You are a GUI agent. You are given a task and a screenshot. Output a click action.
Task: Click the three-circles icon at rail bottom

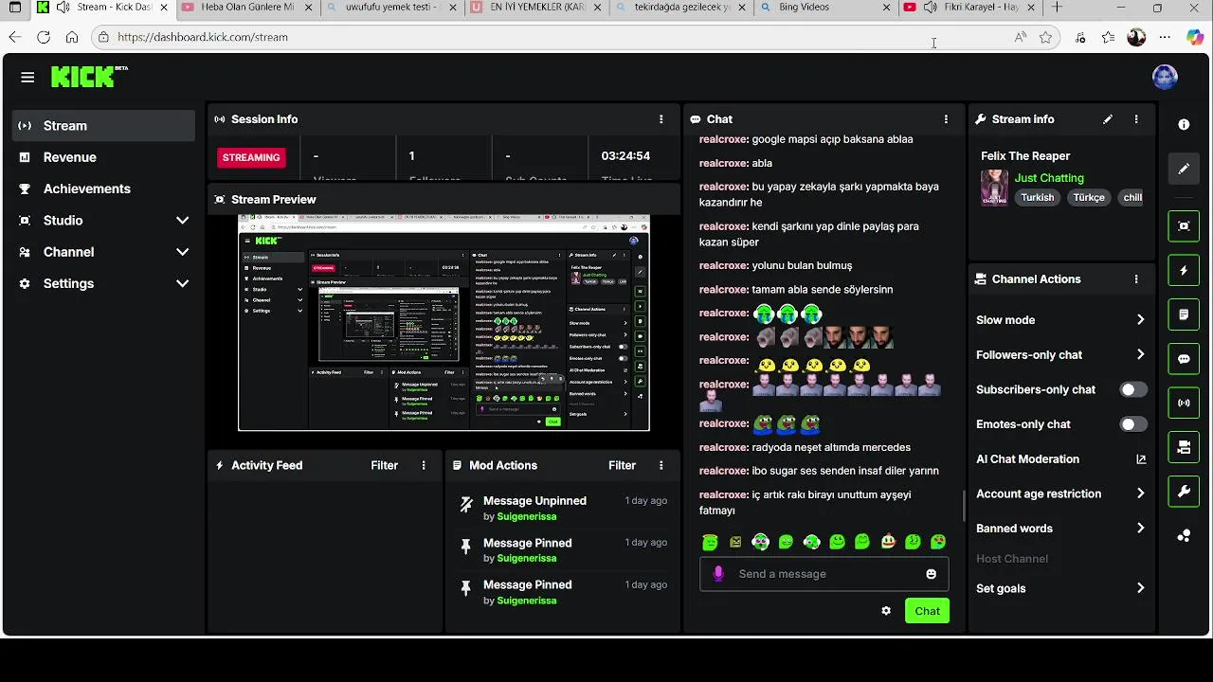(x=1184, y=536)
